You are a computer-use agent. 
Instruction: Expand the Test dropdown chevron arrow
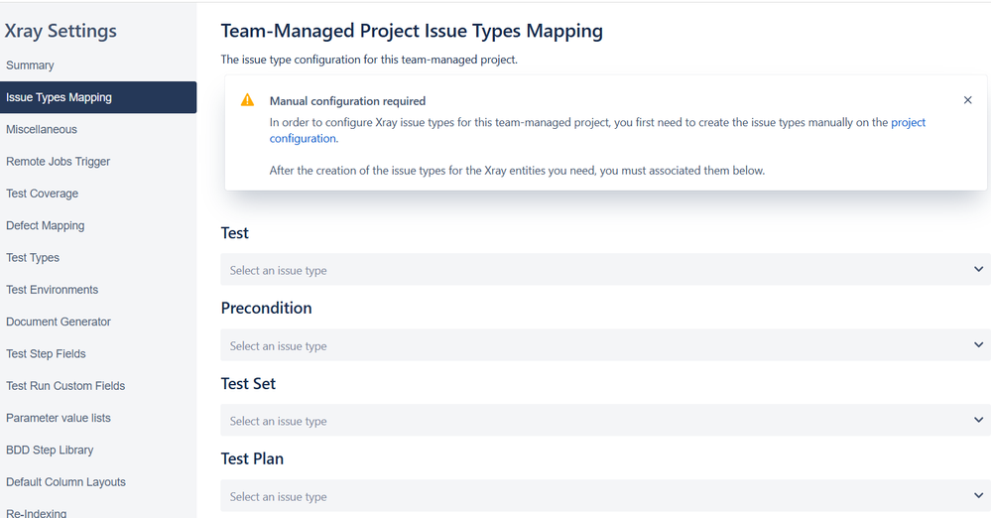click(978, 269)
